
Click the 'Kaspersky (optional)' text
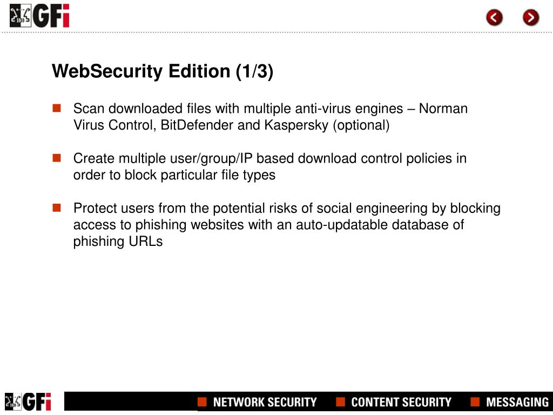point(327,125)
